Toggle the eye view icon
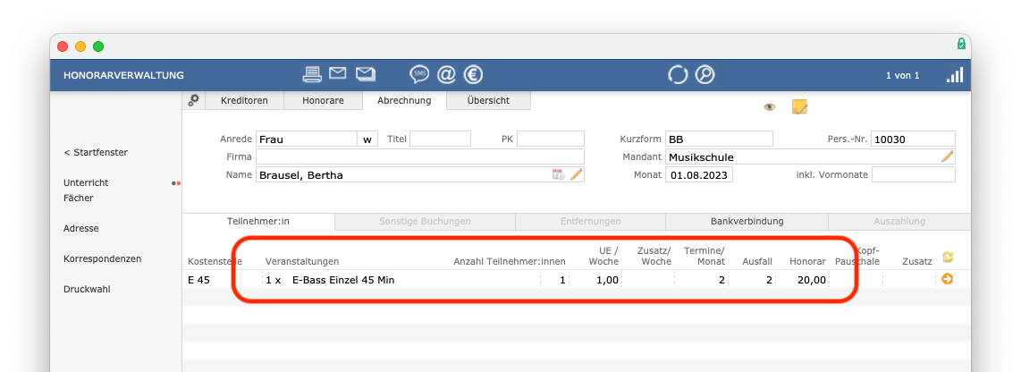Screen dimensions: 1021x372 click(770, 107)
